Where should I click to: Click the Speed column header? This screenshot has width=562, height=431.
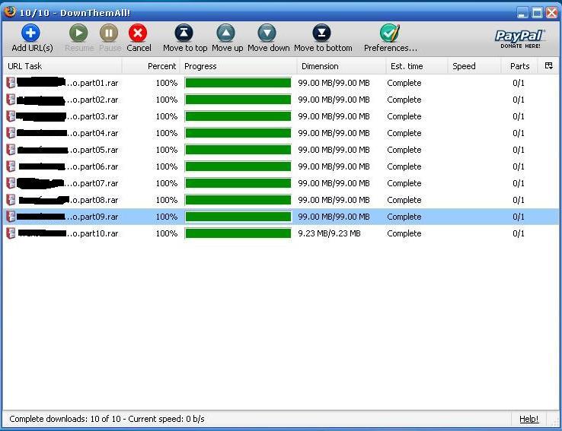click(464, 66)
